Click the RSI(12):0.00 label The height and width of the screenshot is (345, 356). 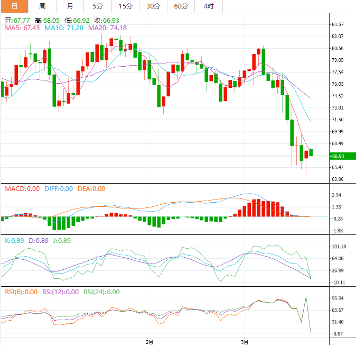tap(60, 292)
